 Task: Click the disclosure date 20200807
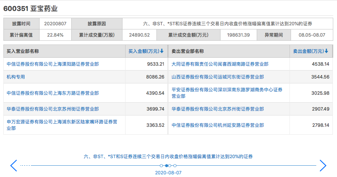tap(55, 24)
